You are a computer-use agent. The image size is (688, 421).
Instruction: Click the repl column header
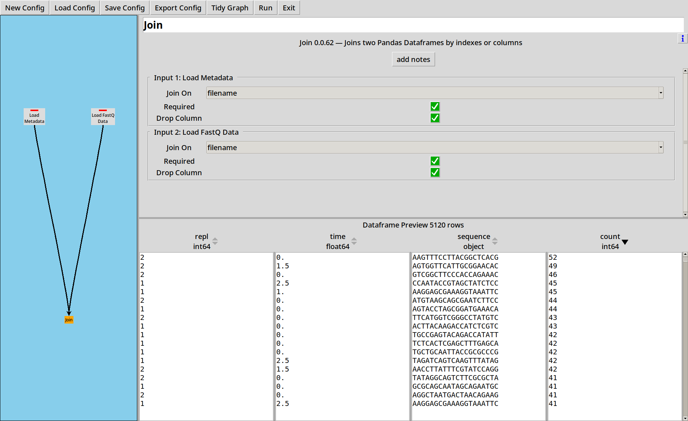click(x=201, y=241)
